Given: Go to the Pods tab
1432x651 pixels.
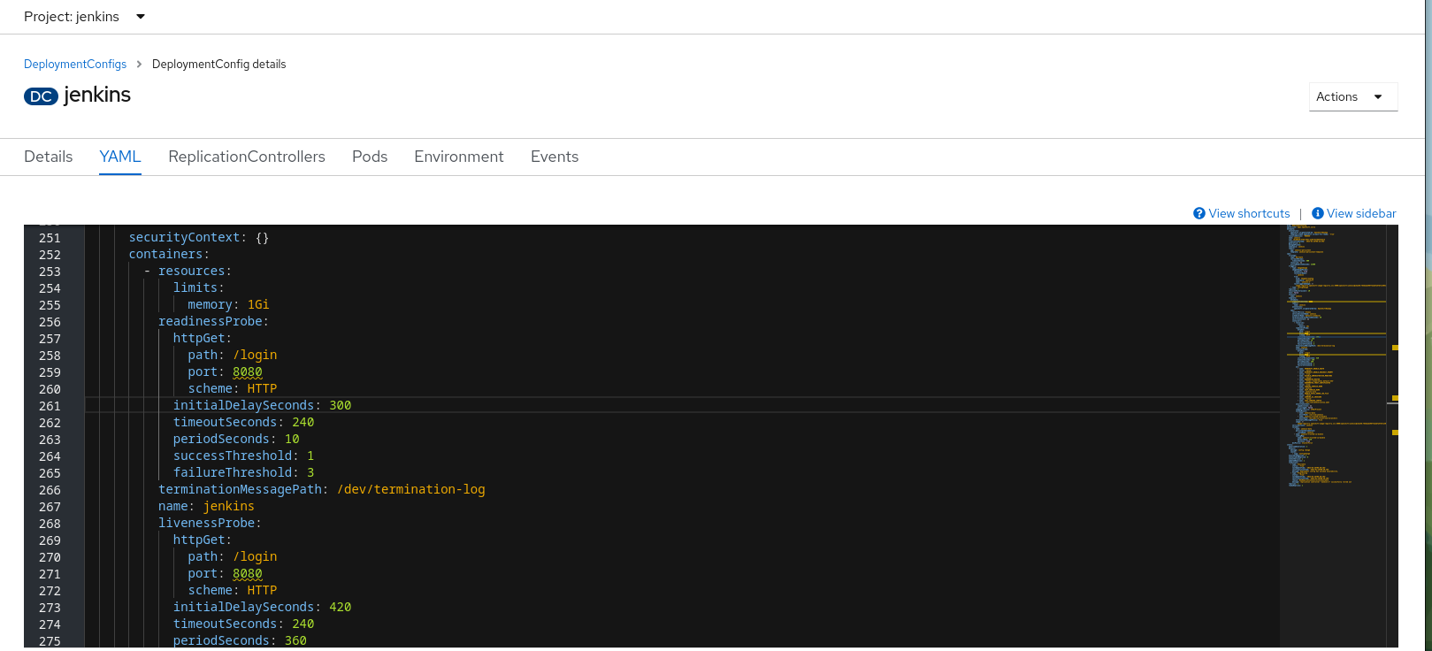Looking at the screenshot, I should (370, 157).
